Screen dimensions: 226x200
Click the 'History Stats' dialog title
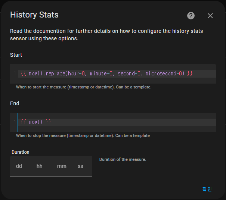click(34, 15)
